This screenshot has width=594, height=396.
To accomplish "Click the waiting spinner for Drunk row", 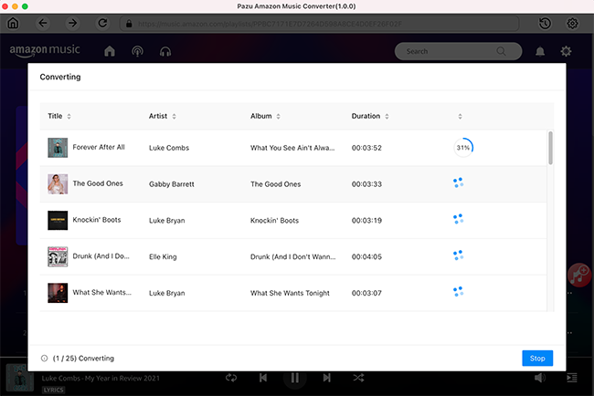I will [x=459, y=255].
